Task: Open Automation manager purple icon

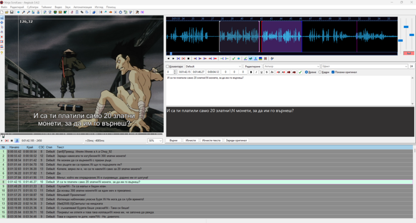Action: [x=142, y=12]
